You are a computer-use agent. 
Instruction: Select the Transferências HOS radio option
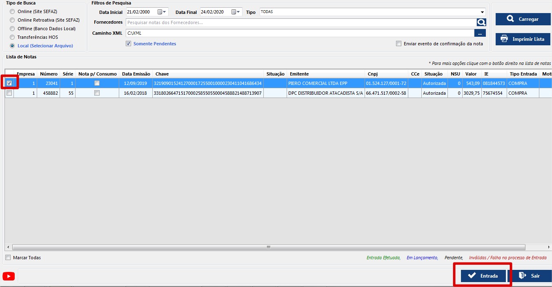coord(12,37)
